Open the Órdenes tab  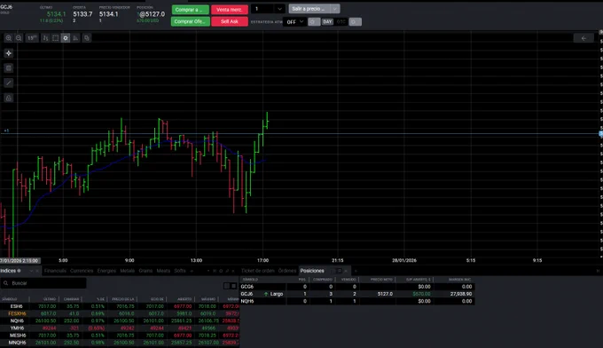coord(287,271)
